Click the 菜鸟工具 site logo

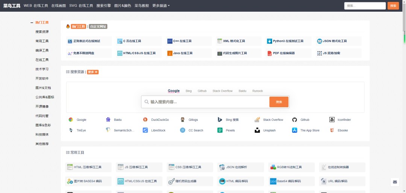[x=12, y=6]
